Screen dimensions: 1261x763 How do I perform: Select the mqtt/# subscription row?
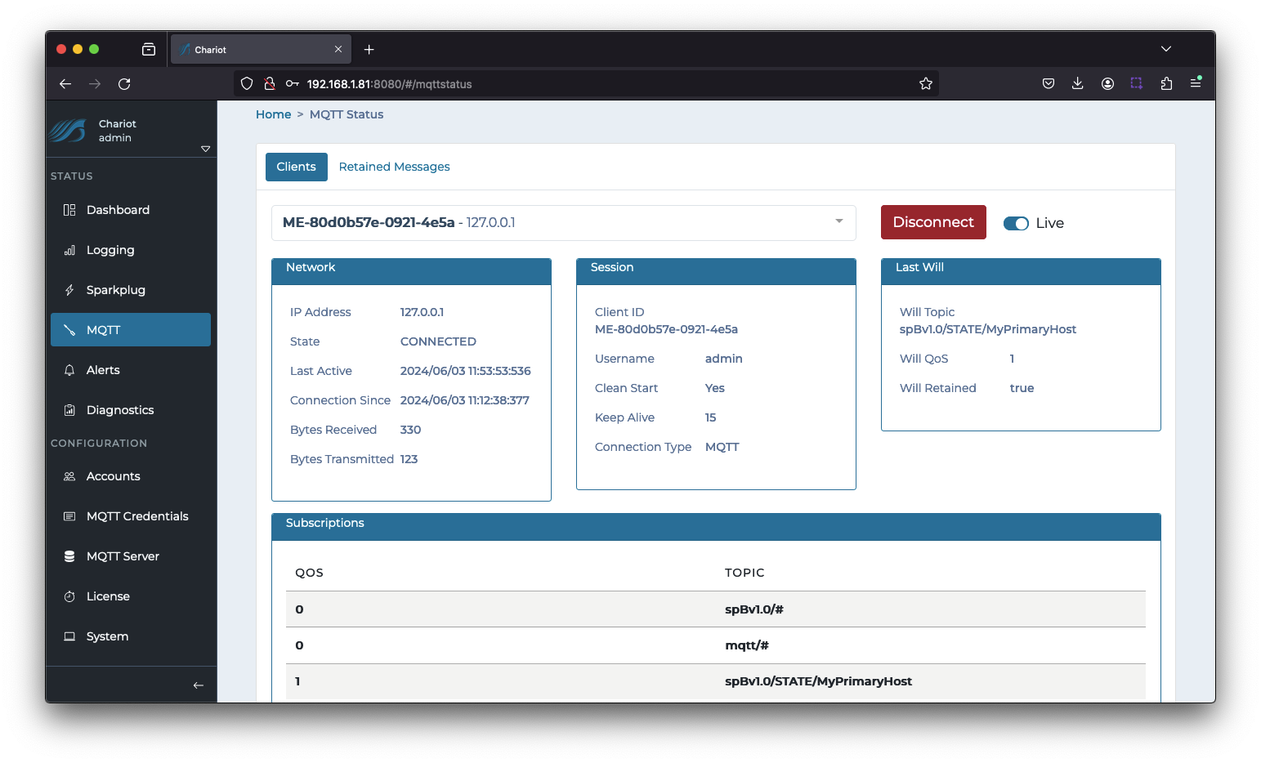[716, 645]
